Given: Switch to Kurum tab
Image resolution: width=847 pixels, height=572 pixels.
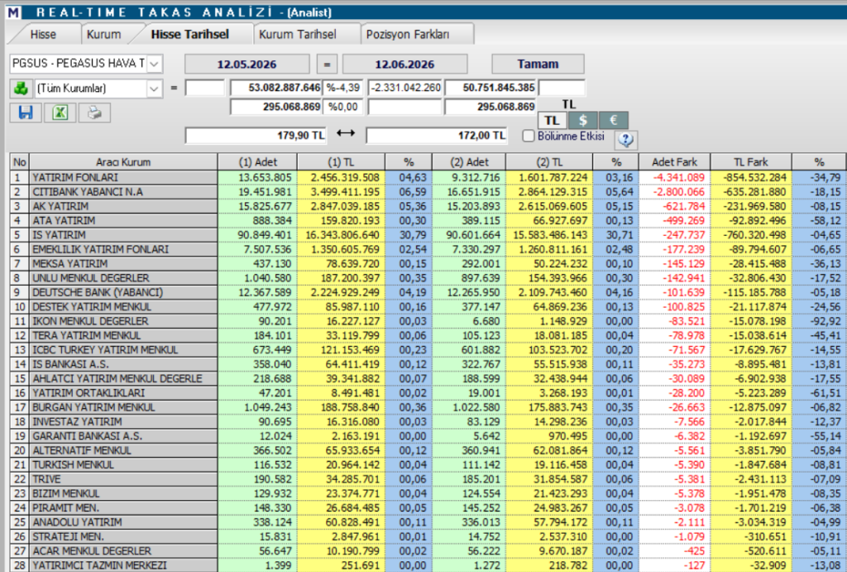Looking at the screenshot, I should point(103,34).
